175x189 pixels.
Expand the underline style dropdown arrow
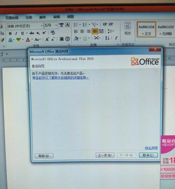27,33
